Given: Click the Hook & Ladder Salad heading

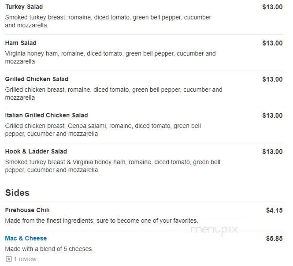Looking at the screenshot, I should [x=36, y=151].
